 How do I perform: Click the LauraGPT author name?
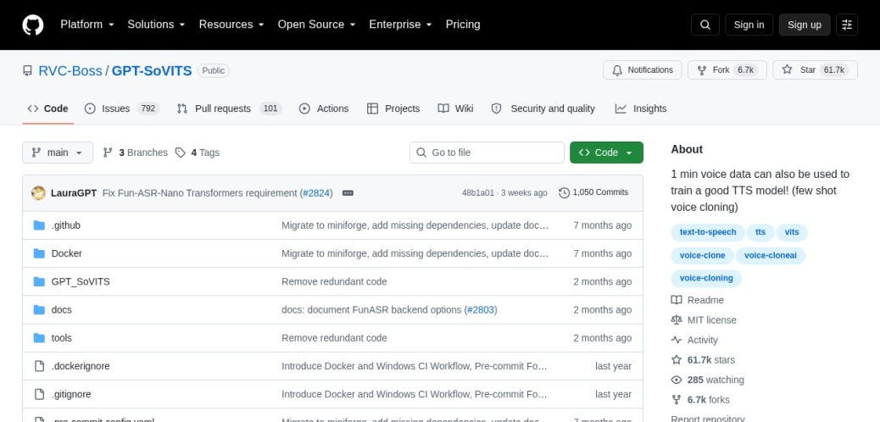pos(74,193)
